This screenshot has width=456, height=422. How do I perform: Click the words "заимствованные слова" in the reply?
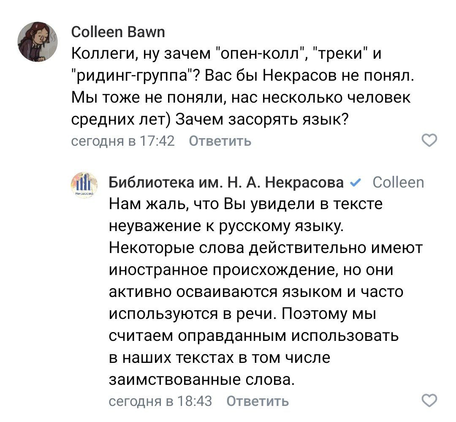pos(200,379)
